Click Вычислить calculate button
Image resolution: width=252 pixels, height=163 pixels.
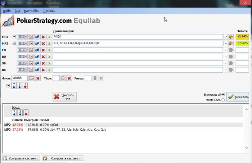click(238, 97)
